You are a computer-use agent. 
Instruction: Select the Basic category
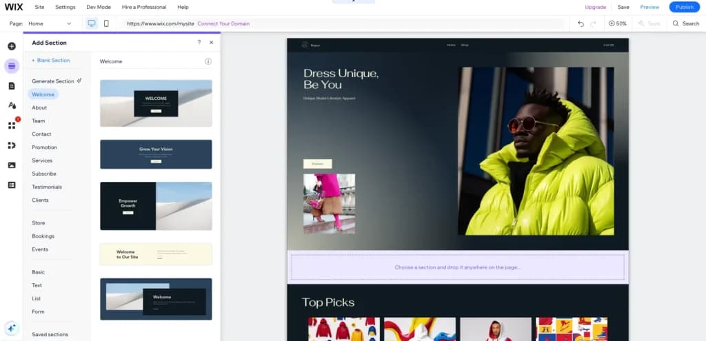click(39, 272)
